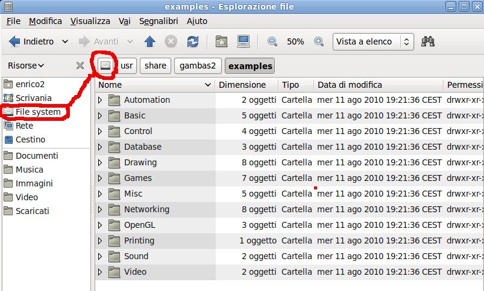The width and height of the screenshot is (484, 291).
Task: Sort by the Dimensione column header
Action: pyautogui.click(x=242, y=85)
